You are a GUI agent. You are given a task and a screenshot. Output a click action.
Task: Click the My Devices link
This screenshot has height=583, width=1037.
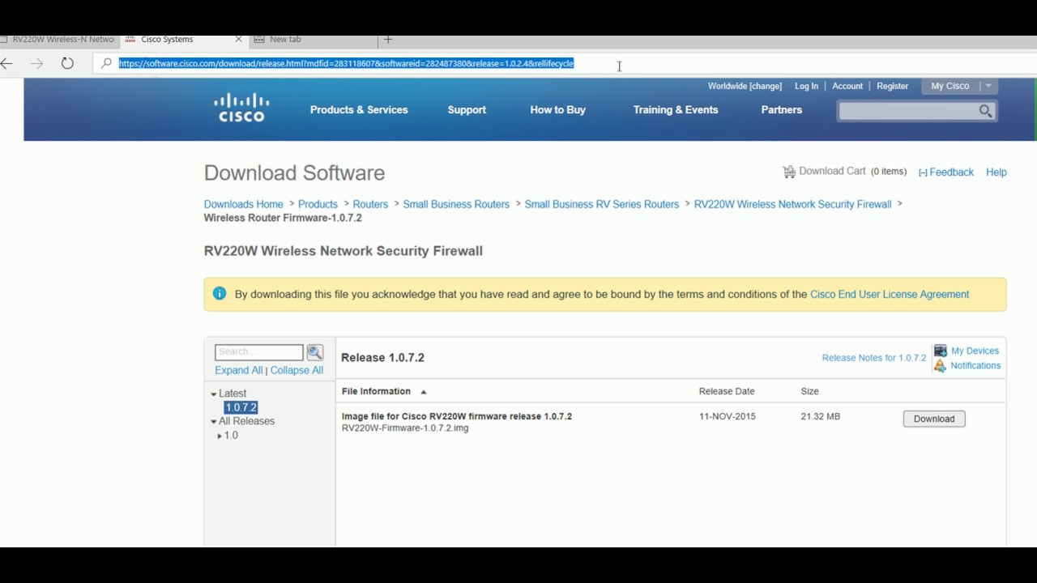975,351
